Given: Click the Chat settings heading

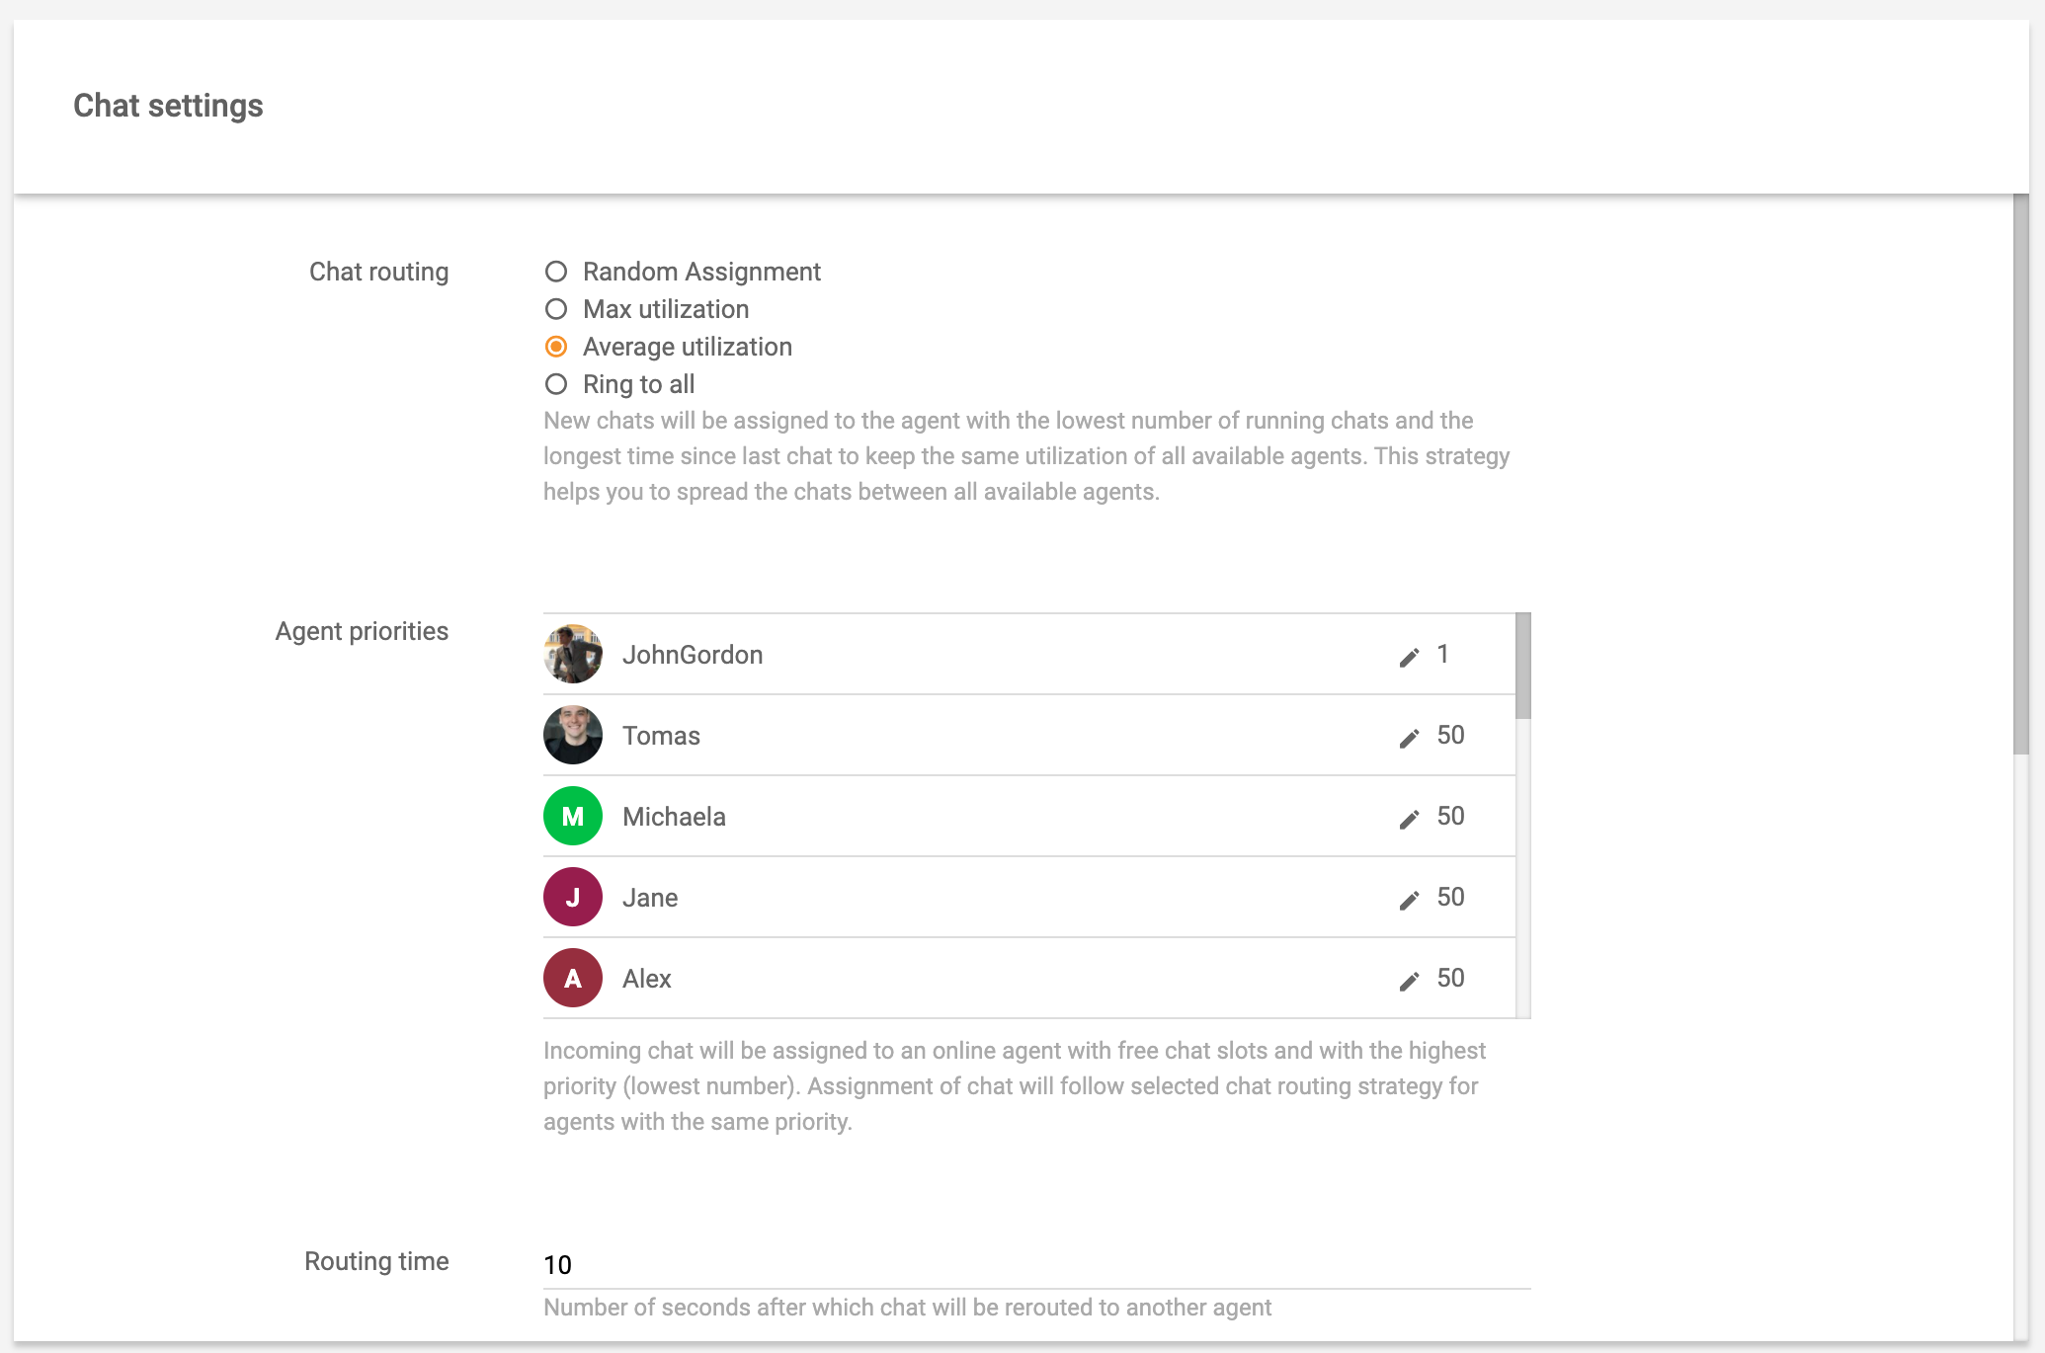Looking at the screenshot, I should (x=166, y=106).
